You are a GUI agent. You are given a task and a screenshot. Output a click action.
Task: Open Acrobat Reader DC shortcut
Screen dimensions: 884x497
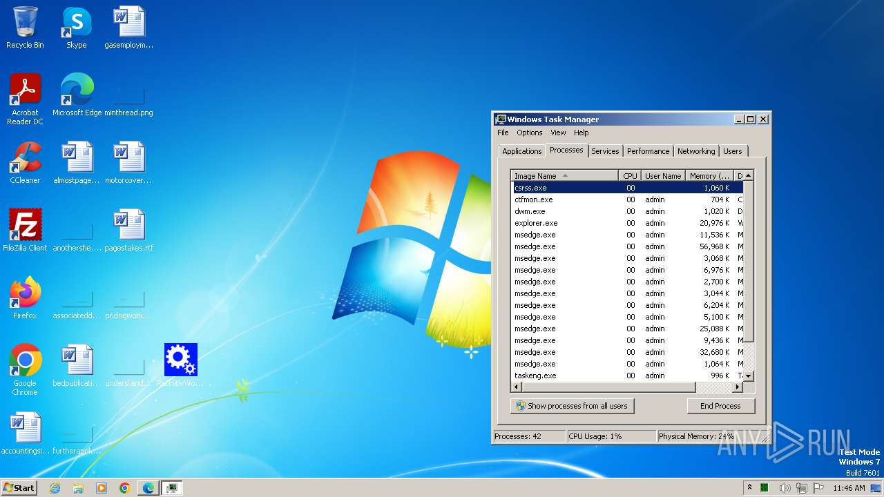tap(25, 99)
